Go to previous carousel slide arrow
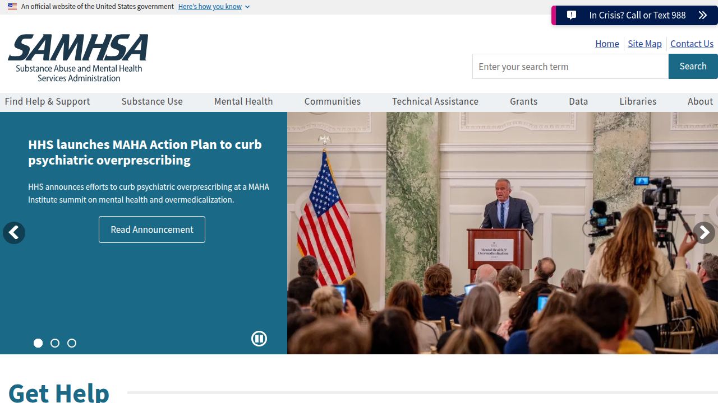Viewport: 718px width, 403px height. (14, 233)
